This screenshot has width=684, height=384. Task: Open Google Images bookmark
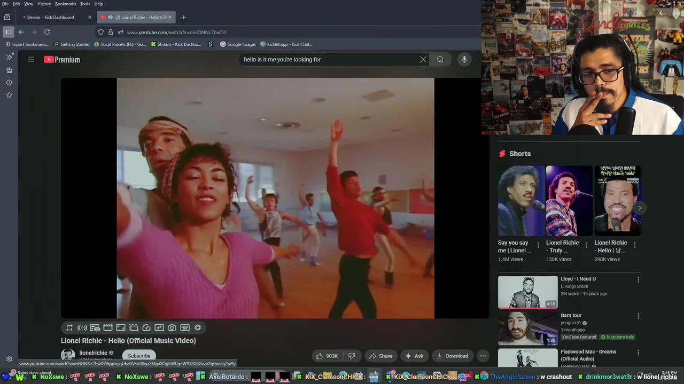(x=238, y=44)
